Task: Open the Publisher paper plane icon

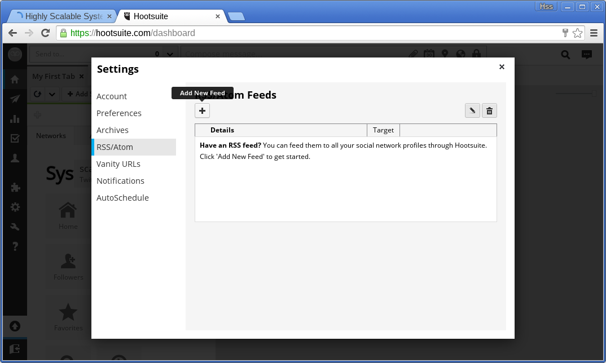Action: 15,99
